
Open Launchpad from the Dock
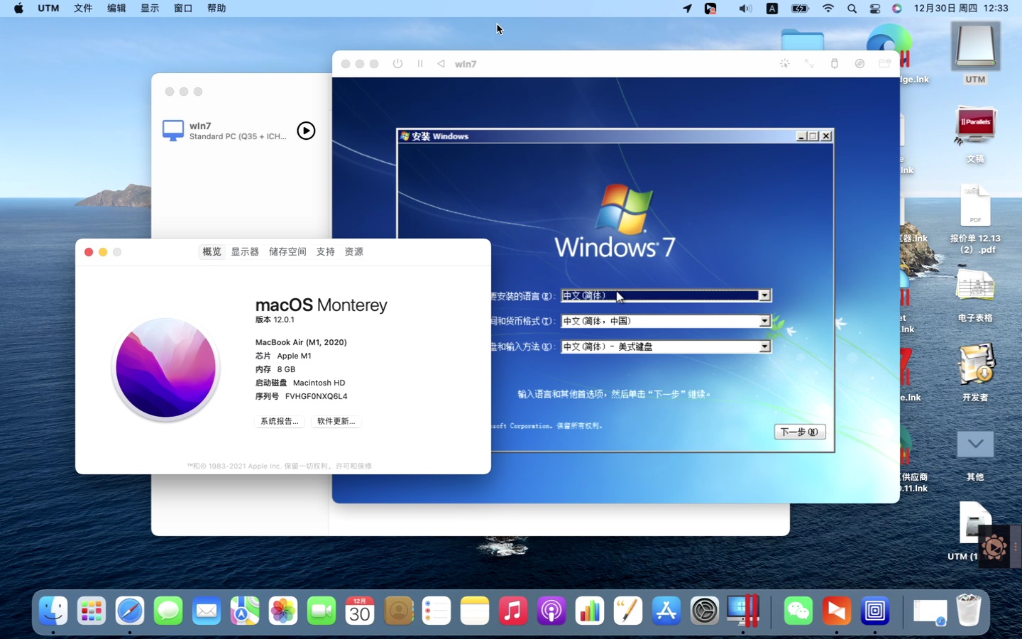[92, 611]
